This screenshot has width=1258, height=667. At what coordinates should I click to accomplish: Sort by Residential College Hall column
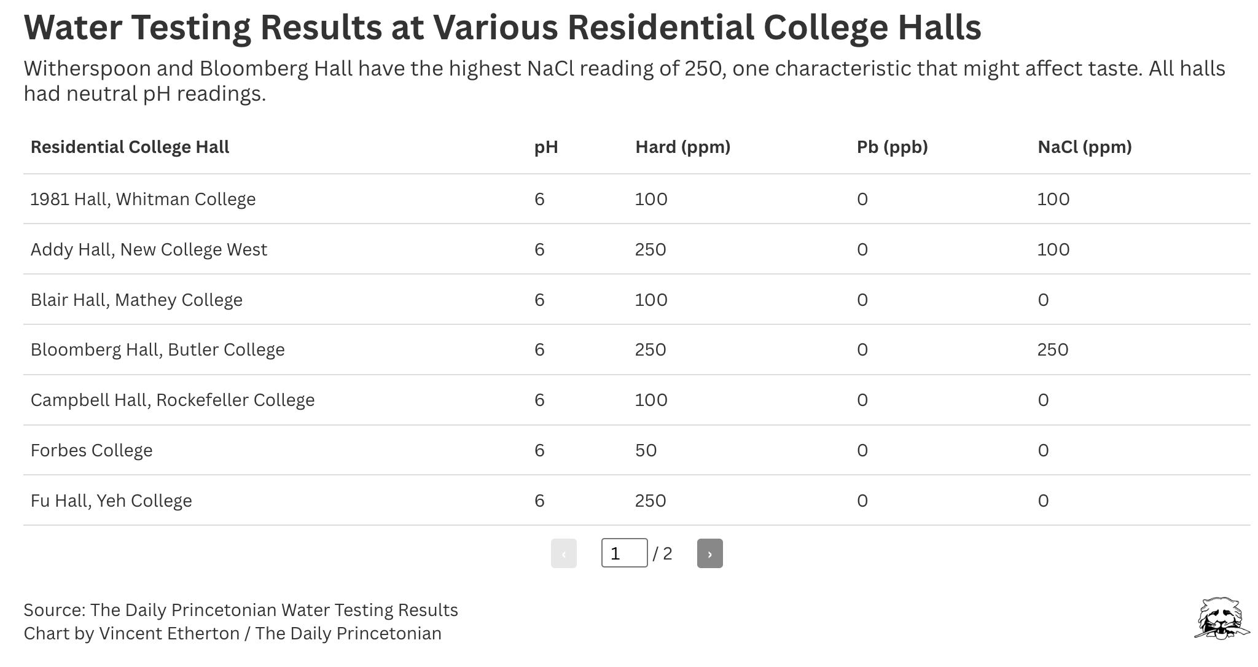pyautogui.click(x=130, y=147)
